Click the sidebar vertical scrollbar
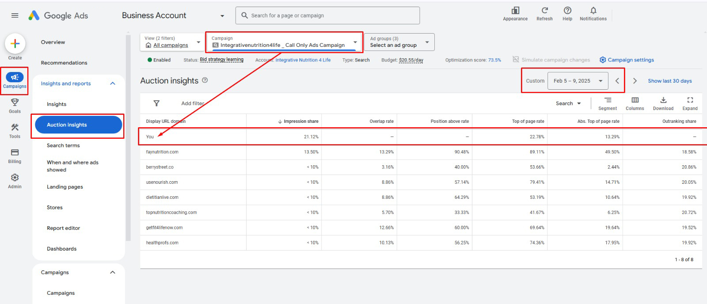This screenshot has height=304, width=707. (128, 137)
